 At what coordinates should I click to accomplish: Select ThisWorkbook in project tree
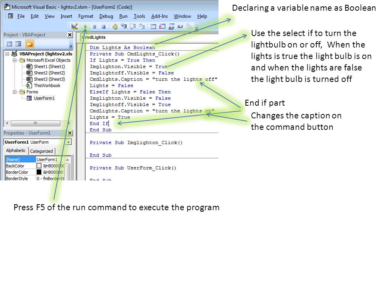(x=47, y=85)
